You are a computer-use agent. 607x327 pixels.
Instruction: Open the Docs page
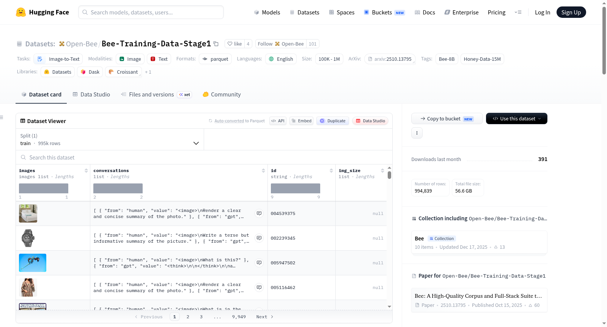(x=425, y=12)
